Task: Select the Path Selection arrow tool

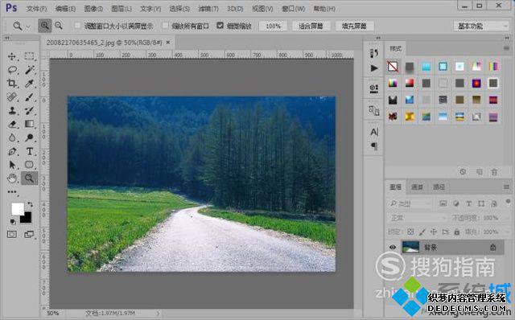Action: [12, 165]
